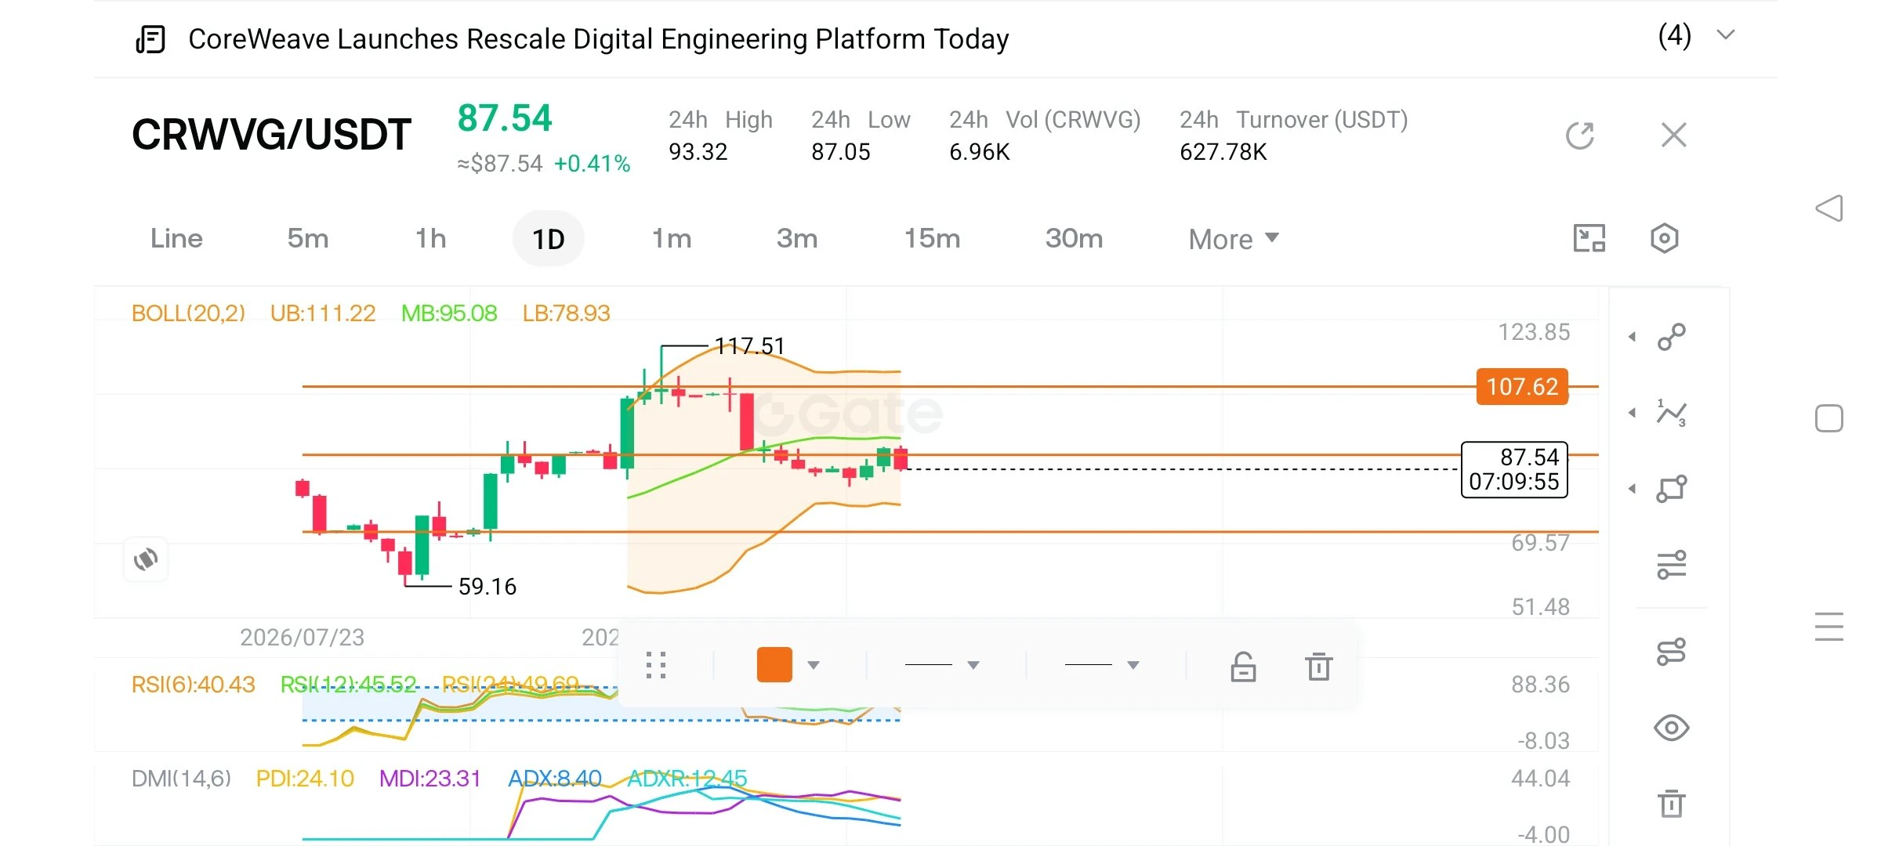
Task: Select the wave pattern drawing tool
Action: pyautogui.click(x=1672, y=413)
